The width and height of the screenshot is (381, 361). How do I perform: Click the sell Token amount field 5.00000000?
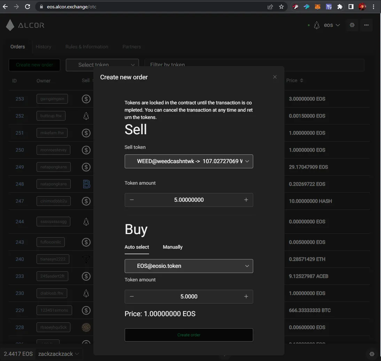[189, 200]
